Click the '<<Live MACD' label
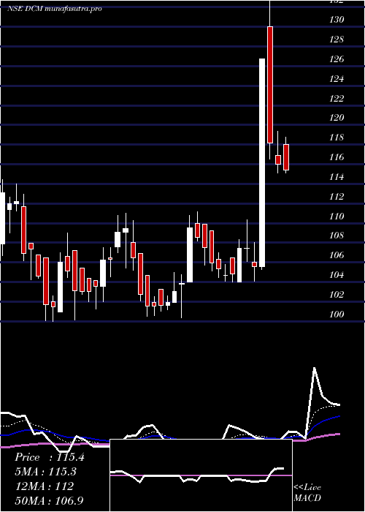The width and height of the screenshot is (365, 512). tap(307, 493)
